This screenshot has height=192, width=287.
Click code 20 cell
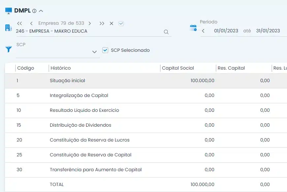19,140
